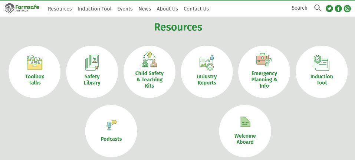
Task: Click the Industry Reports chart icon
Action: (x=207, y=63)
